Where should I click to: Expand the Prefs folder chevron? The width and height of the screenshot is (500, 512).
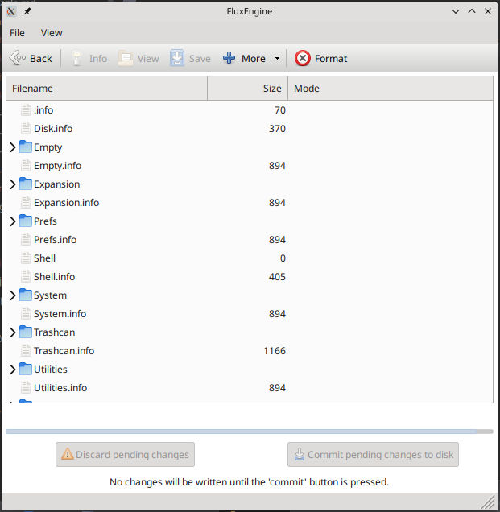point(12,221)
